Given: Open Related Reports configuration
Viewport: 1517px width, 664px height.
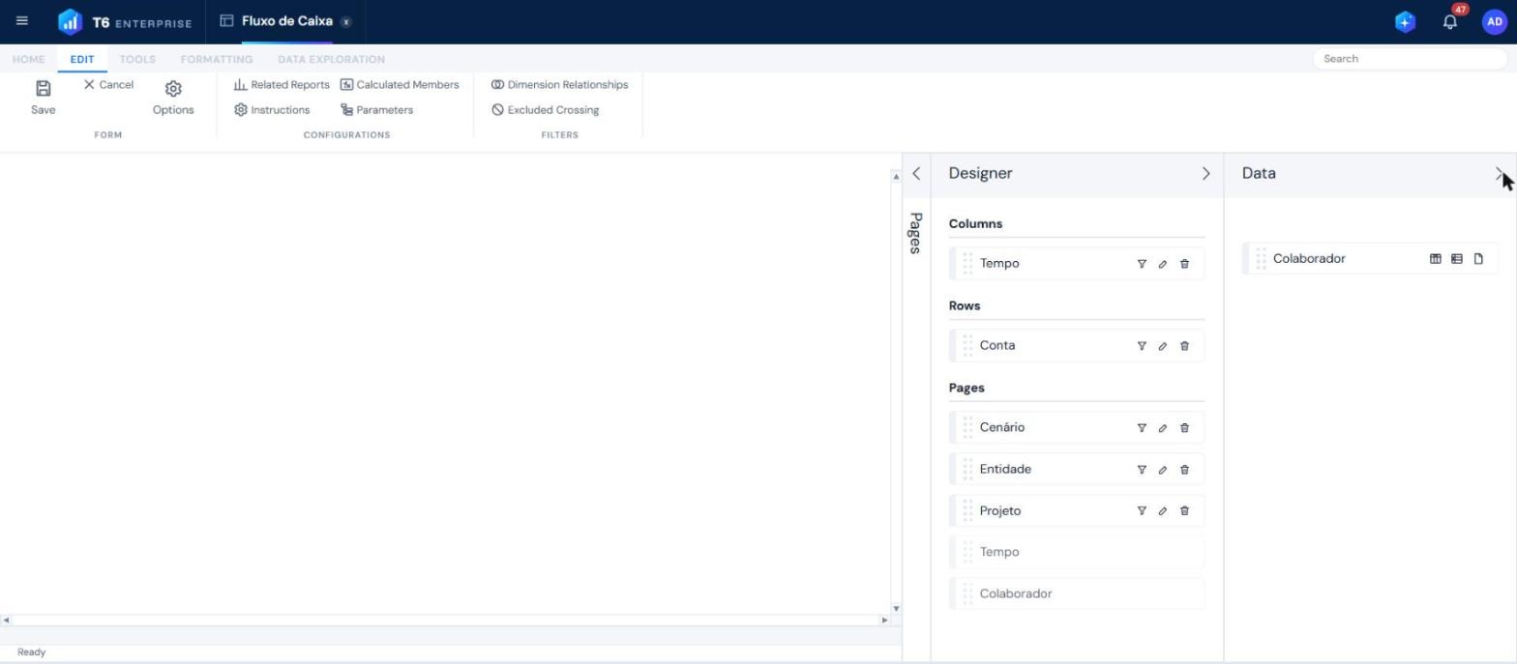Looking at the screenshot, I should tap(282, 85).
